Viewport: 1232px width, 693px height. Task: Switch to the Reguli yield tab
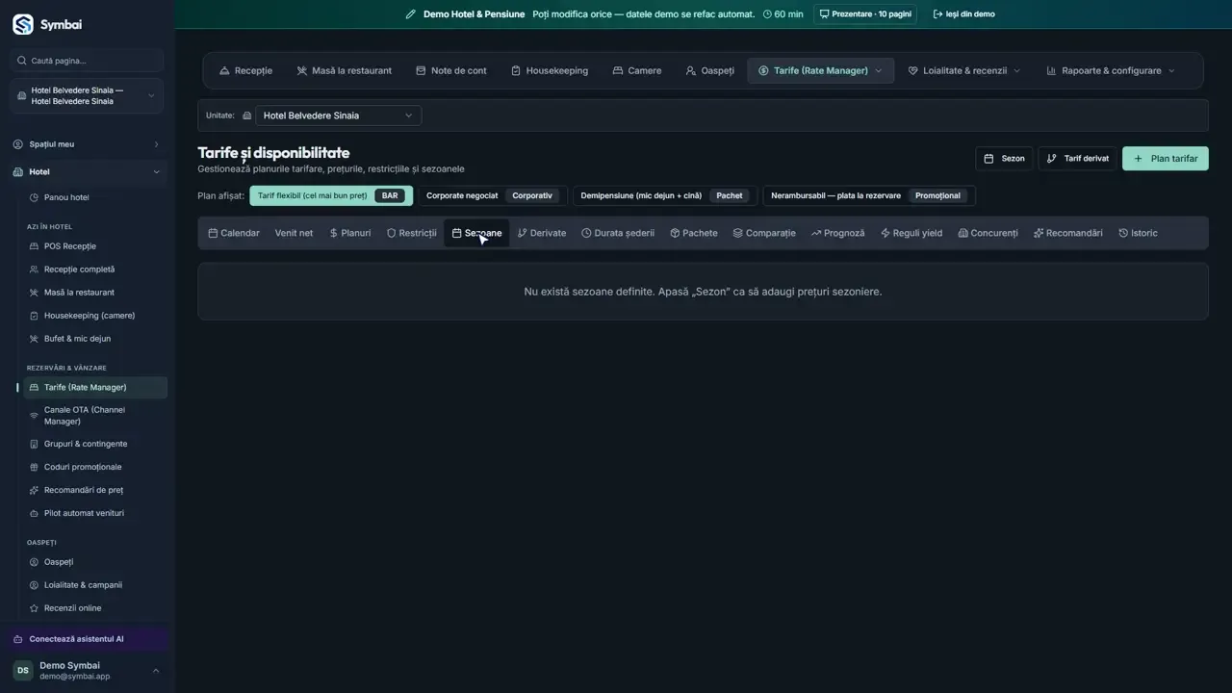click(911, 233)
